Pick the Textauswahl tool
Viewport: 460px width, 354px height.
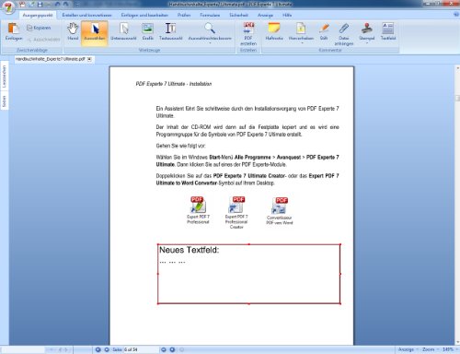[171, 32]
